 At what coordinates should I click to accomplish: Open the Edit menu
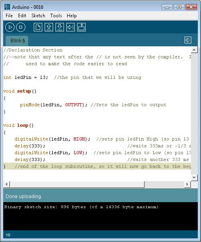click(22, 16)
